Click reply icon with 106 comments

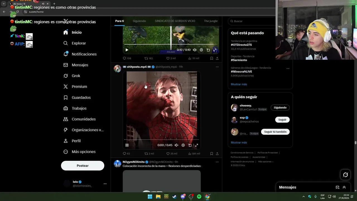pos(125,58)
